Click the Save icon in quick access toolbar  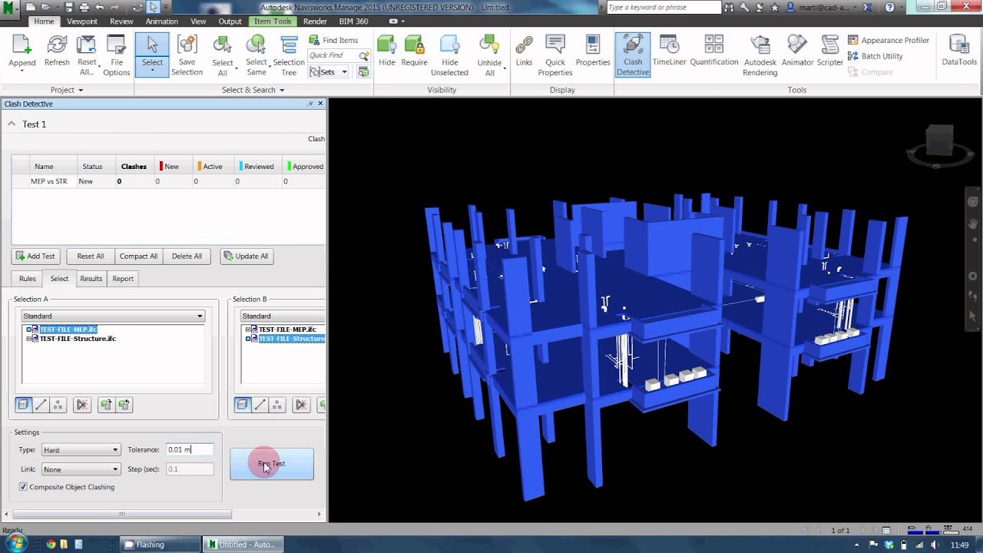tap(69, 7)
